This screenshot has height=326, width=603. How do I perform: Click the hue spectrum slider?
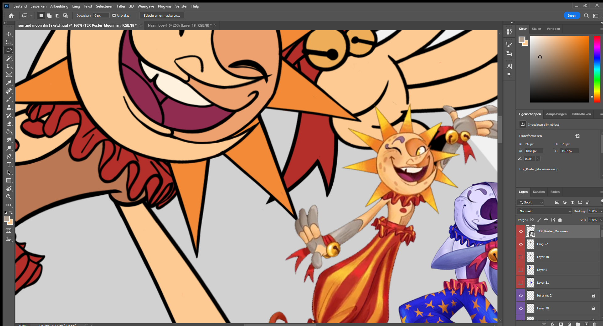click(x=597, y=69)
